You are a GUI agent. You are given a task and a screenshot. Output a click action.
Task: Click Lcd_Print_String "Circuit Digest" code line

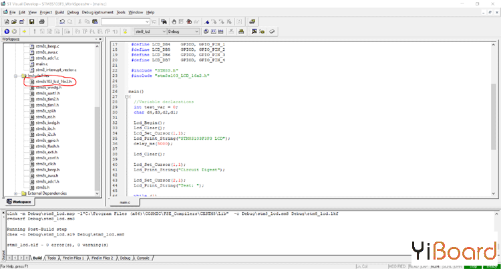click(x=179, y=170)
